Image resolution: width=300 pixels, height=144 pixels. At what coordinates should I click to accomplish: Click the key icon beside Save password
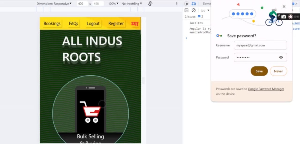click(219, 36)
